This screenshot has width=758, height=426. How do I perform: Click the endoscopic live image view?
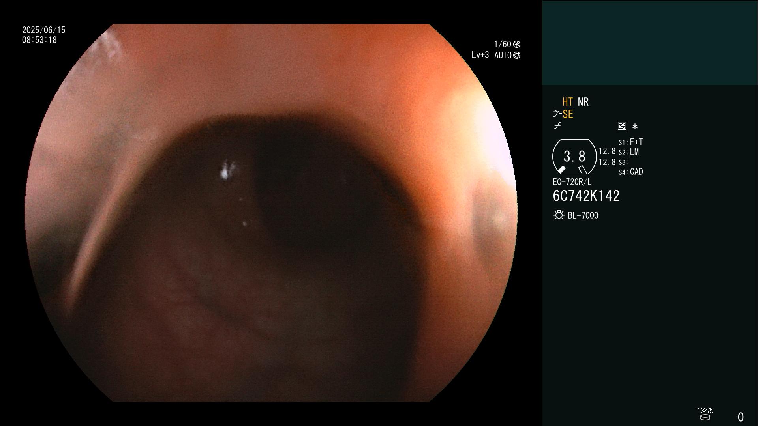click(x=271, y=213)
